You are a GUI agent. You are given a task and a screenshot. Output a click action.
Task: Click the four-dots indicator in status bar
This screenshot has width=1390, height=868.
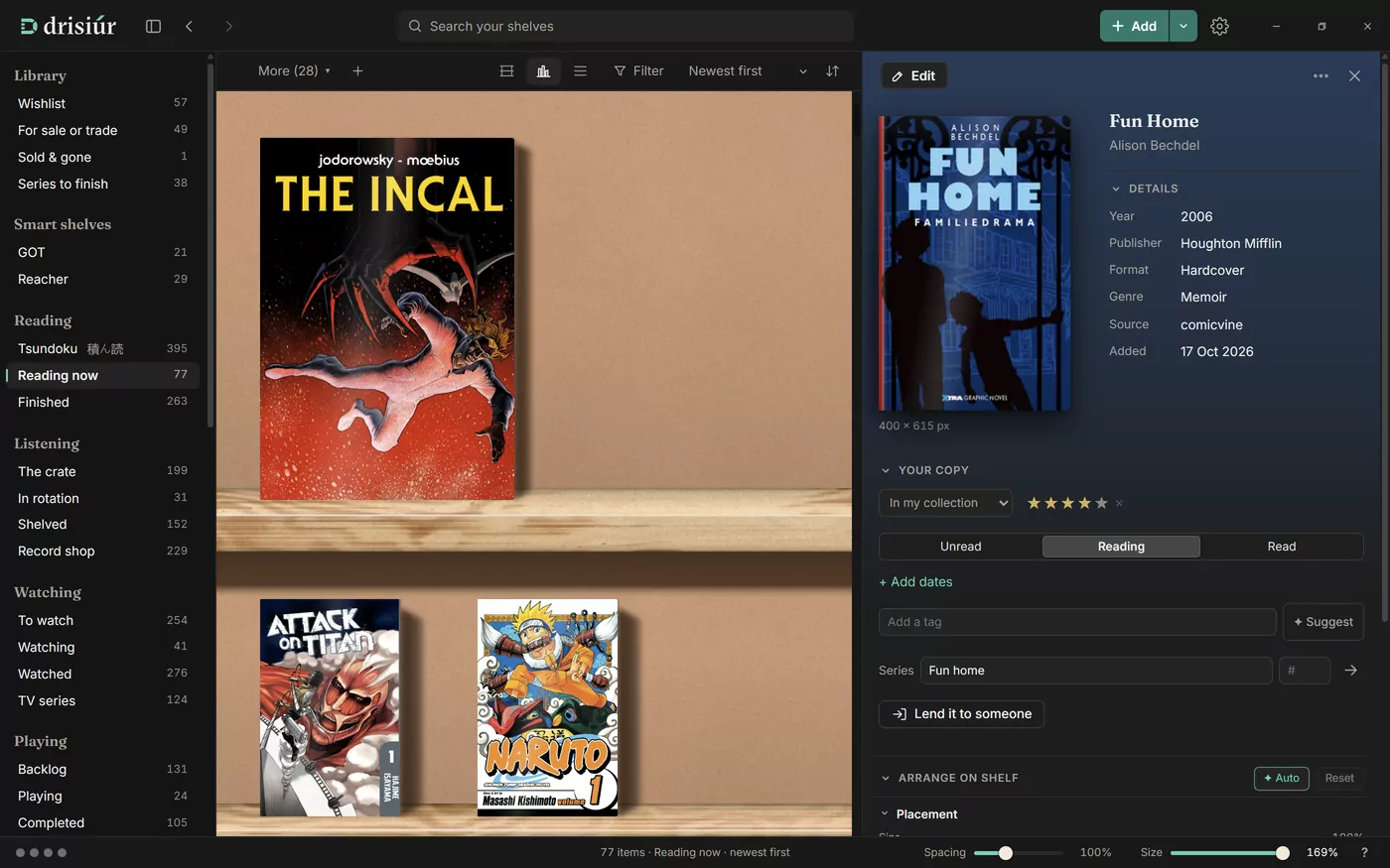(x=41, y=852)
